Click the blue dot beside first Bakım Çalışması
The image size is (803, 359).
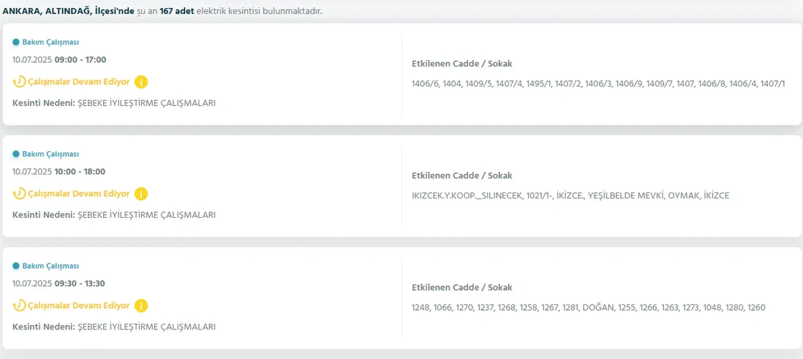pos(16,42)
